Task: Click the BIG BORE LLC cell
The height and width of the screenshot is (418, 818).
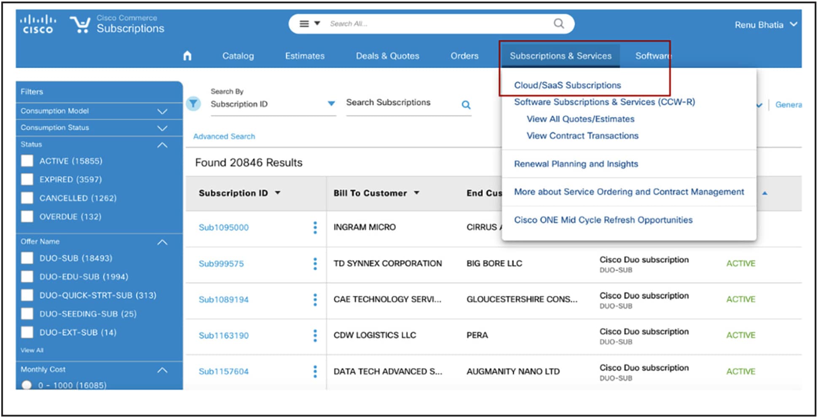Action: coord(494,263)
